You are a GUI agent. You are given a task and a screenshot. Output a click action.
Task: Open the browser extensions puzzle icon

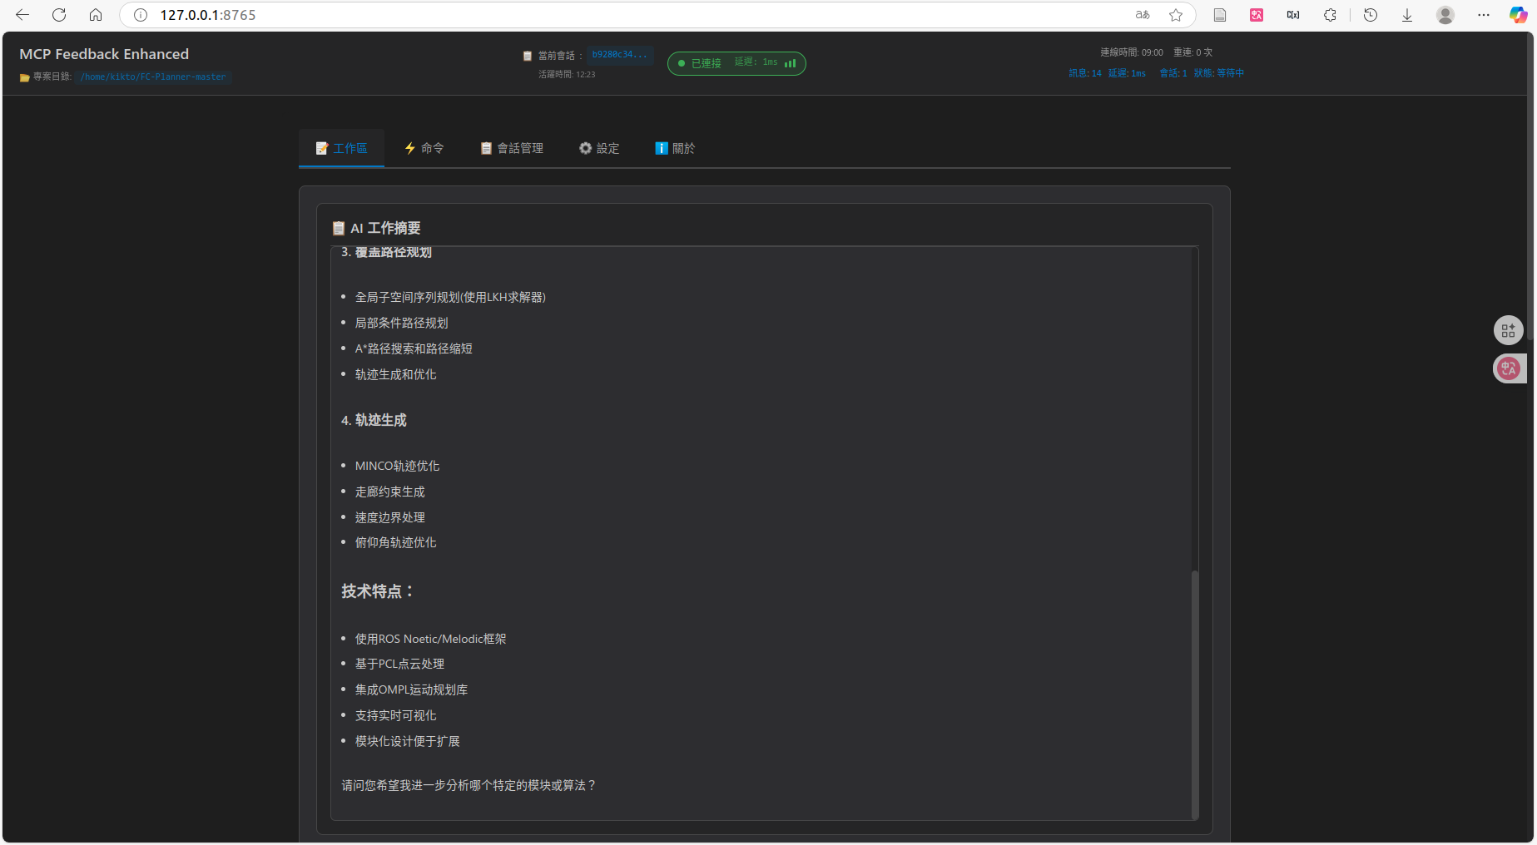click(1330, 15)
